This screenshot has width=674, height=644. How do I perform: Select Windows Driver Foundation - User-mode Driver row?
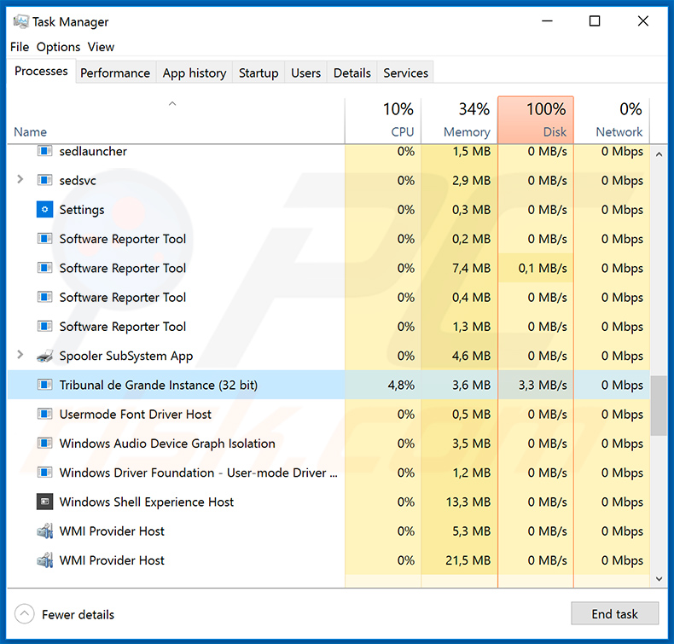328,473
